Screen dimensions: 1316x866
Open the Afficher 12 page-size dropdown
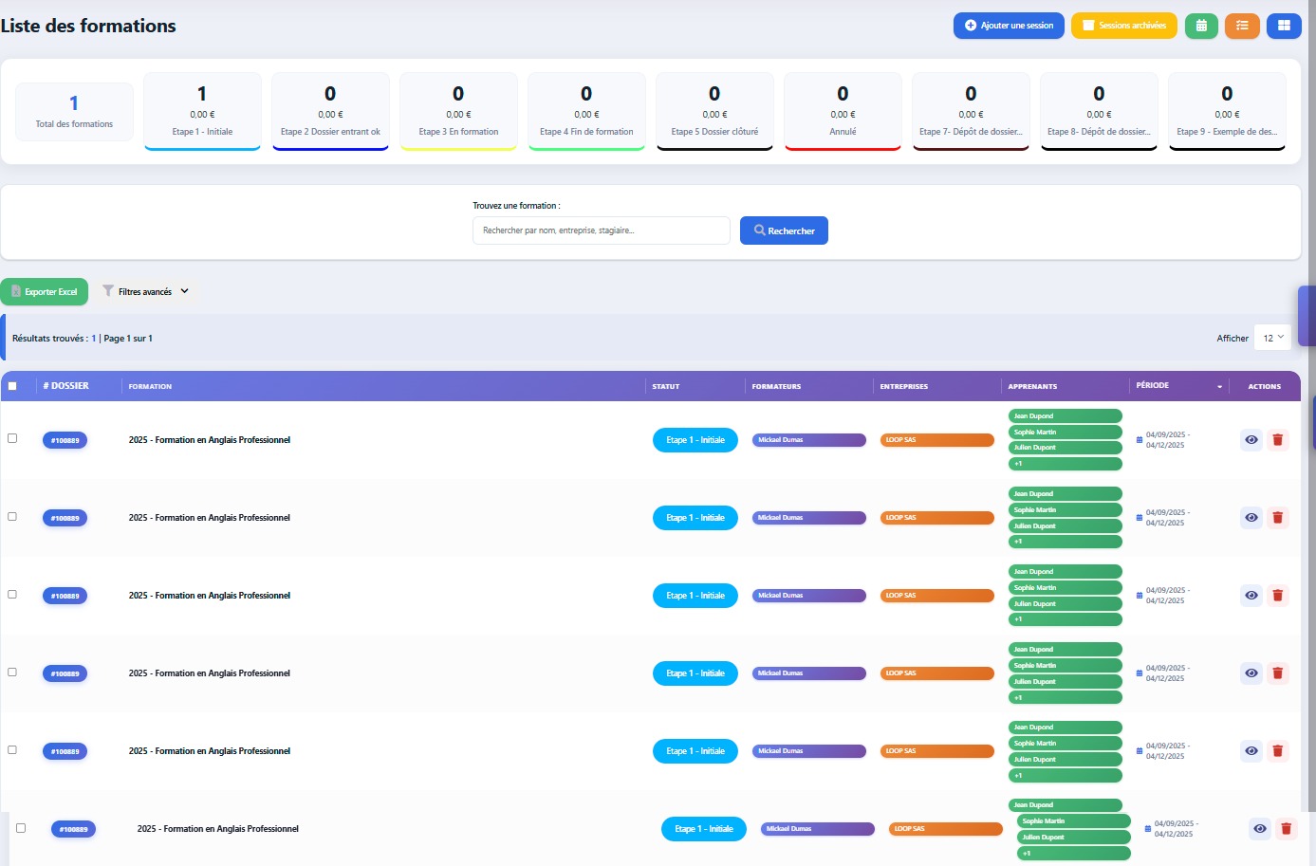tap(1272, 338)
